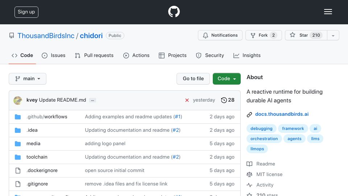
Task: Open the media folder
Action: point(33,144)
